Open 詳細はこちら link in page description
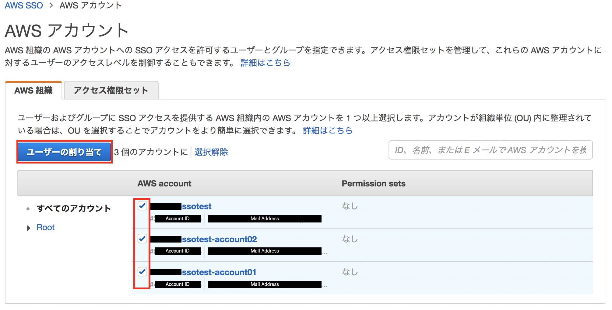This screenshot has width=612, height=310. tap(265, 63)
